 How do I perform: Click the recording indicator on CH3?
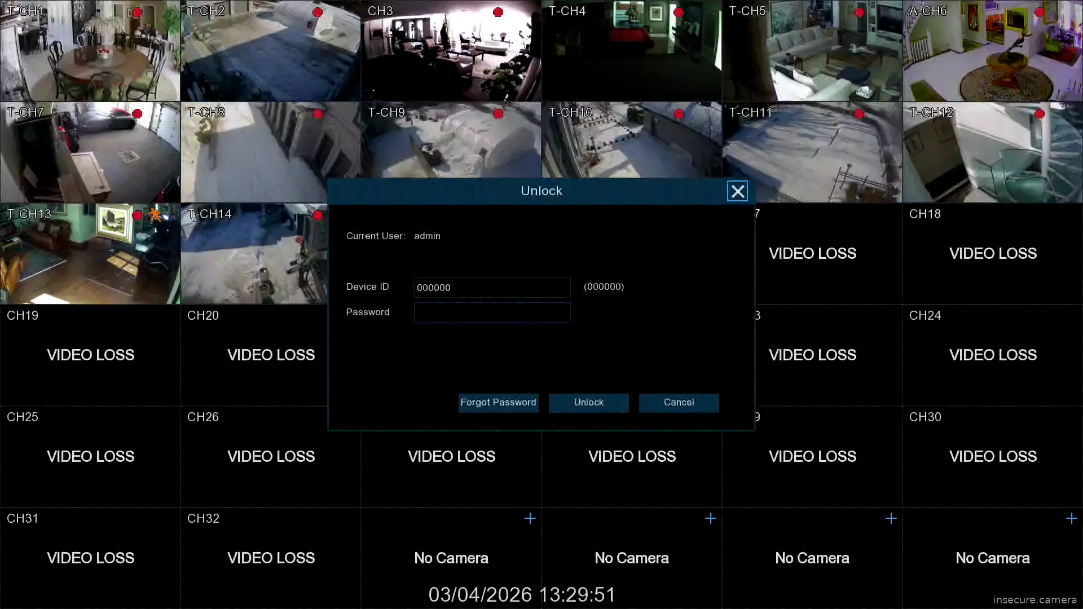coord(498,12)
